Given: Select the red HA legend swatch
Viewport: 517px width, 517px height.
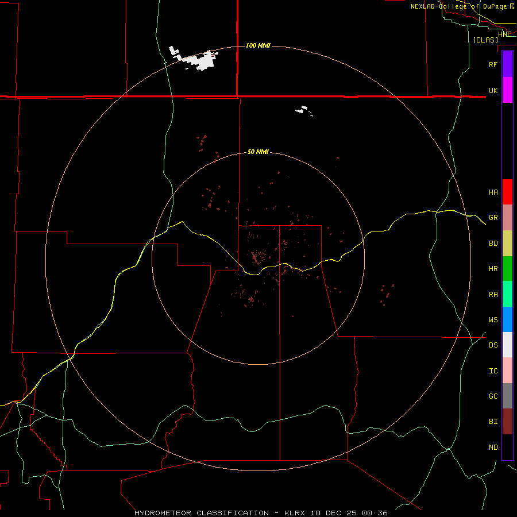Looking at the screenshot, I should [507, 192].
